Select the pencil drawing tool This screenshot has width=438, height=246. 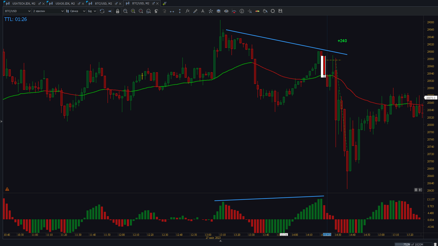(195, 11)
